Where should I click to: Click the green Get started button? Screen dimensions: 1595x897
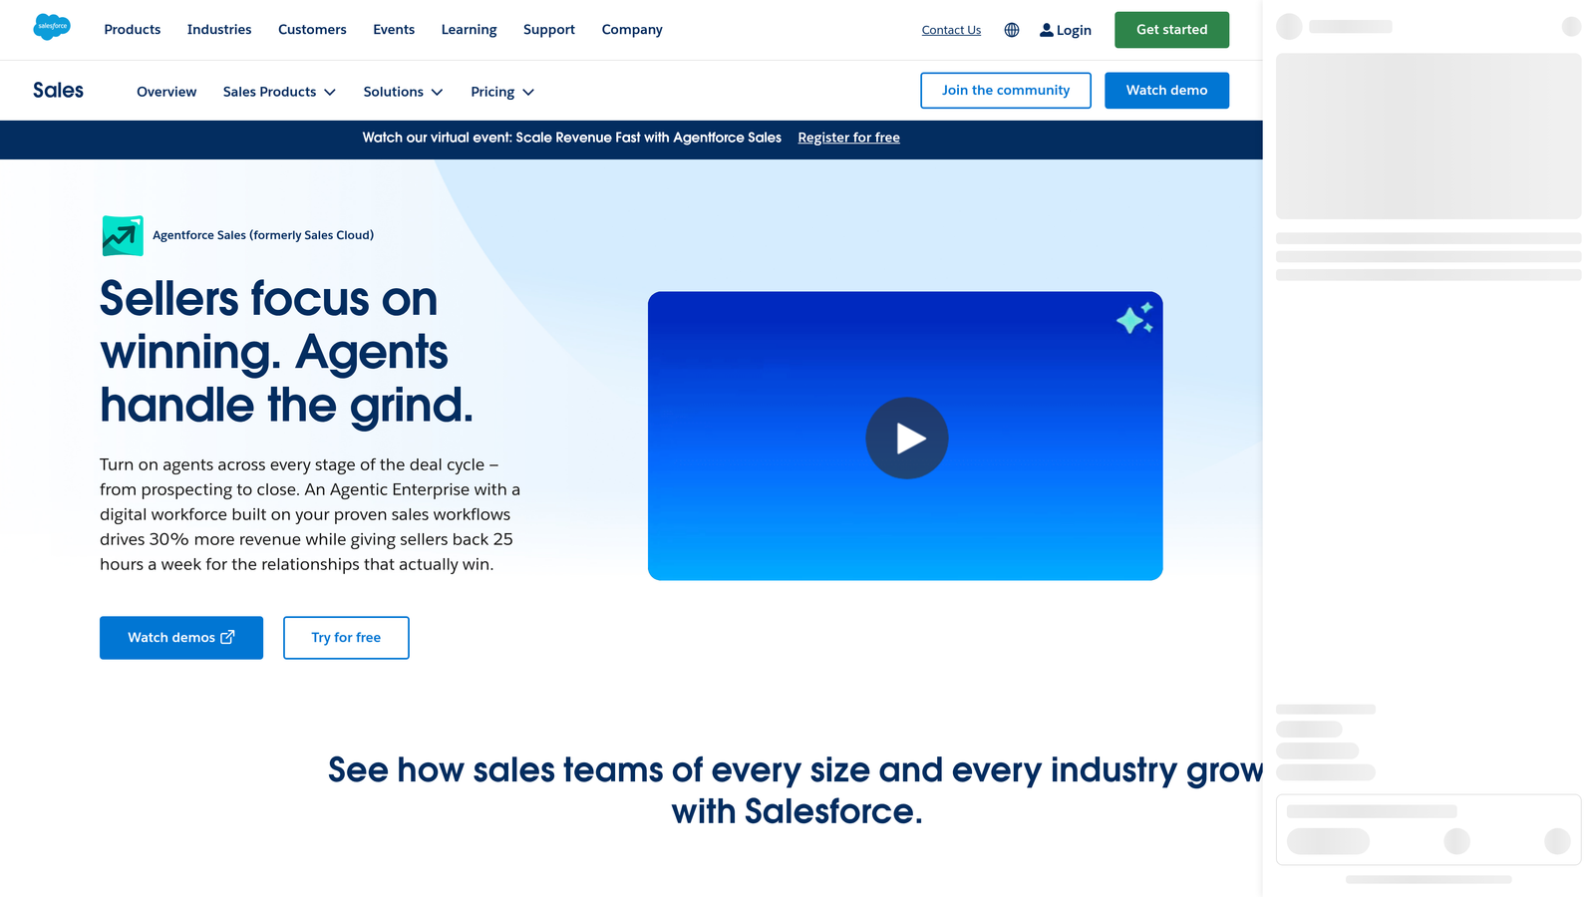[1172, 30]
